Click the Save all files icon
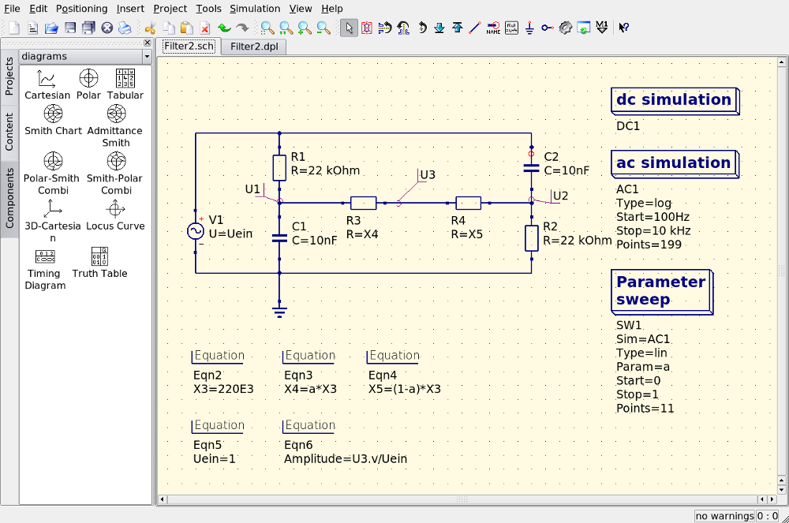789x523 pixels. (88, 28)
